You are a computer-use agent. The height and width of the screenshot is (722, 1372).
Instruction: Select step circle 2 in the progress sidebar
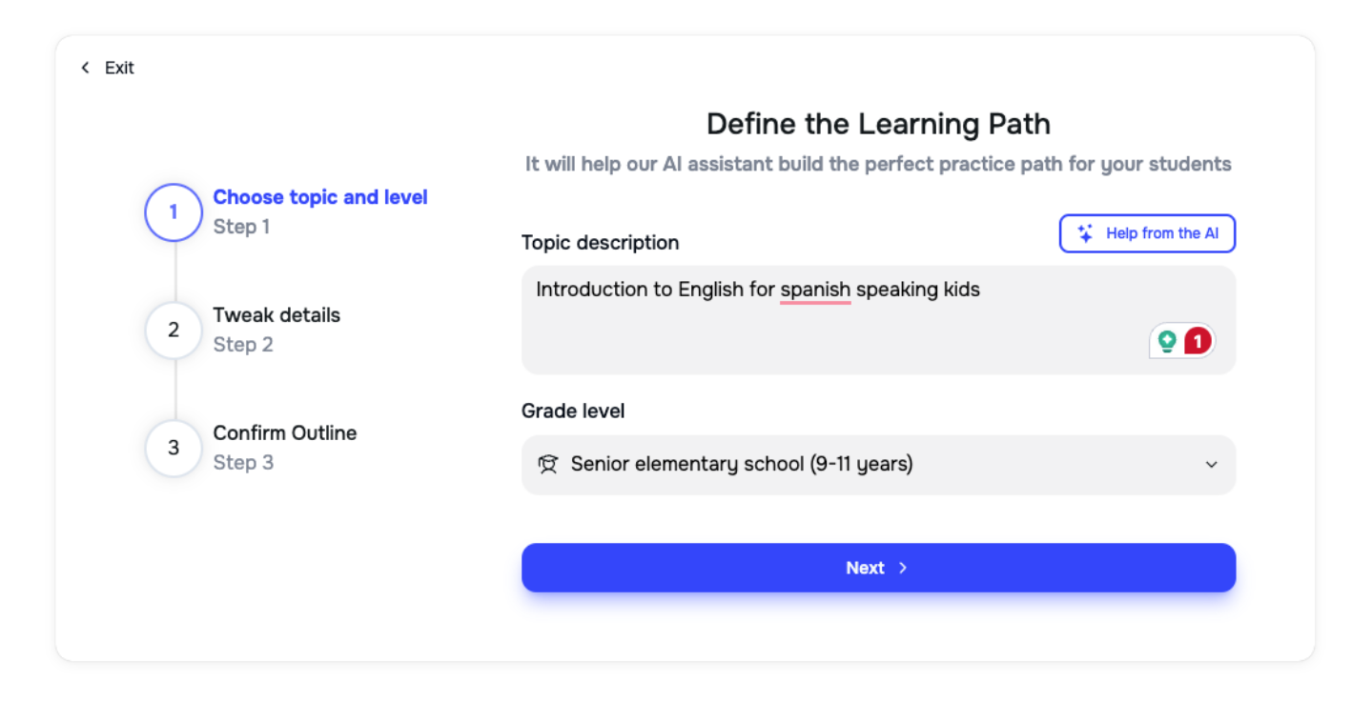point(173,331)
